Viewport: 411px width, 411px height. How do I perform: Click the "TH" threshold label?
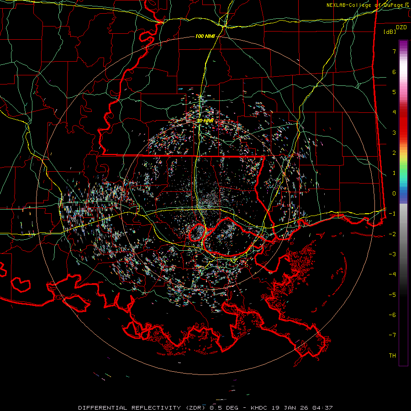click(392, 356)
